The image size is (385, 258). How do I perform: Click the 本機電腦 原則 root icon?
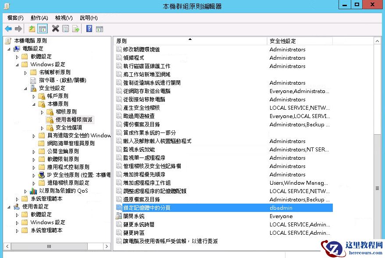8,41
